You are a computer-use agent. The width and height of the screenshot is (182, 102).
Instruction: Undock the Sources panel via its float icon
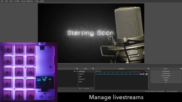(x=77, y=69)
